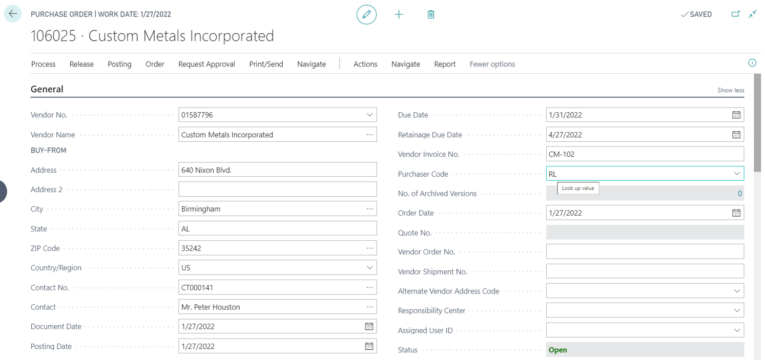Expand the Assigned User ID dropdown

point(737,330)
